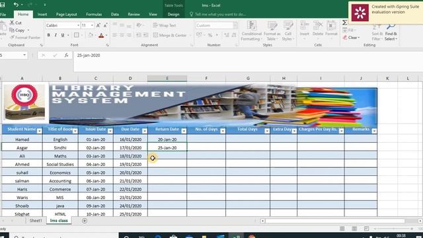Click the Font Color red A button
Viewport: 423px width, 238px height.
click(101, 35)
